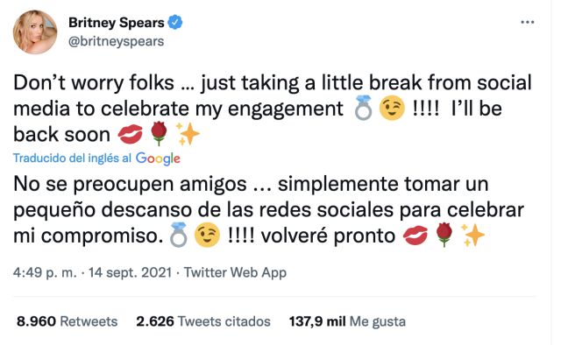This screenshot has height=345, width=561.
Task: Click the sparkles emoji after back soon
Action: [188, 134]
